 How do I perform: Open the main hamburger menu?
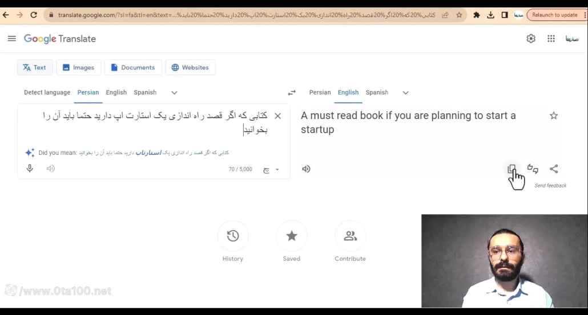(11, 39)
